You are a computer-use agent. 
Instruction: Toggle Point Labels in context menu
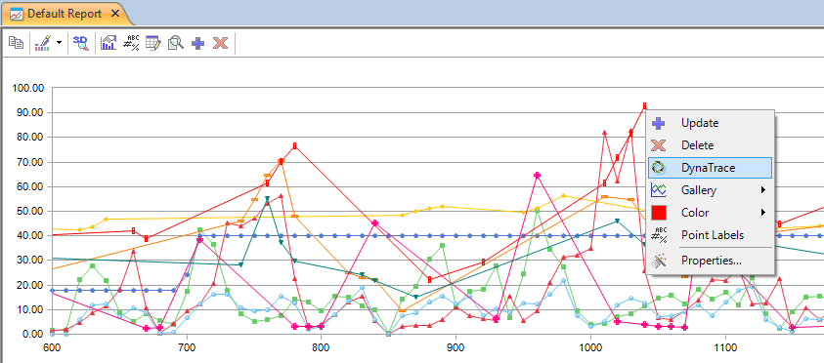pyautogui.click(x=710, y=235)
